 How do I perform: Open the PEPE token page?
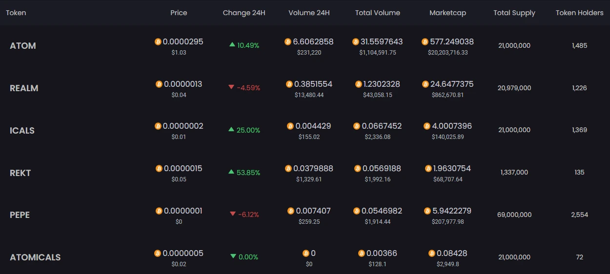[x=20, y=215]
